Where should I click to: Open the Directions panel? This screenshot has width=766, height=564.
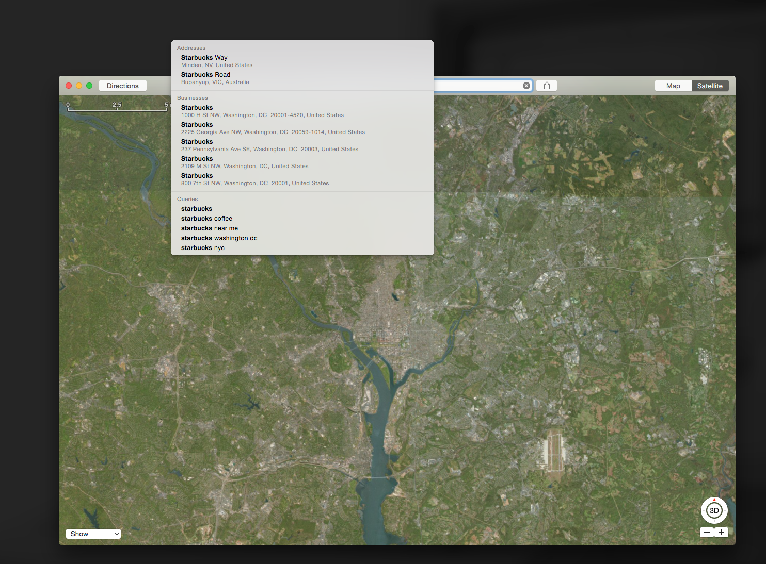[123, 86]
